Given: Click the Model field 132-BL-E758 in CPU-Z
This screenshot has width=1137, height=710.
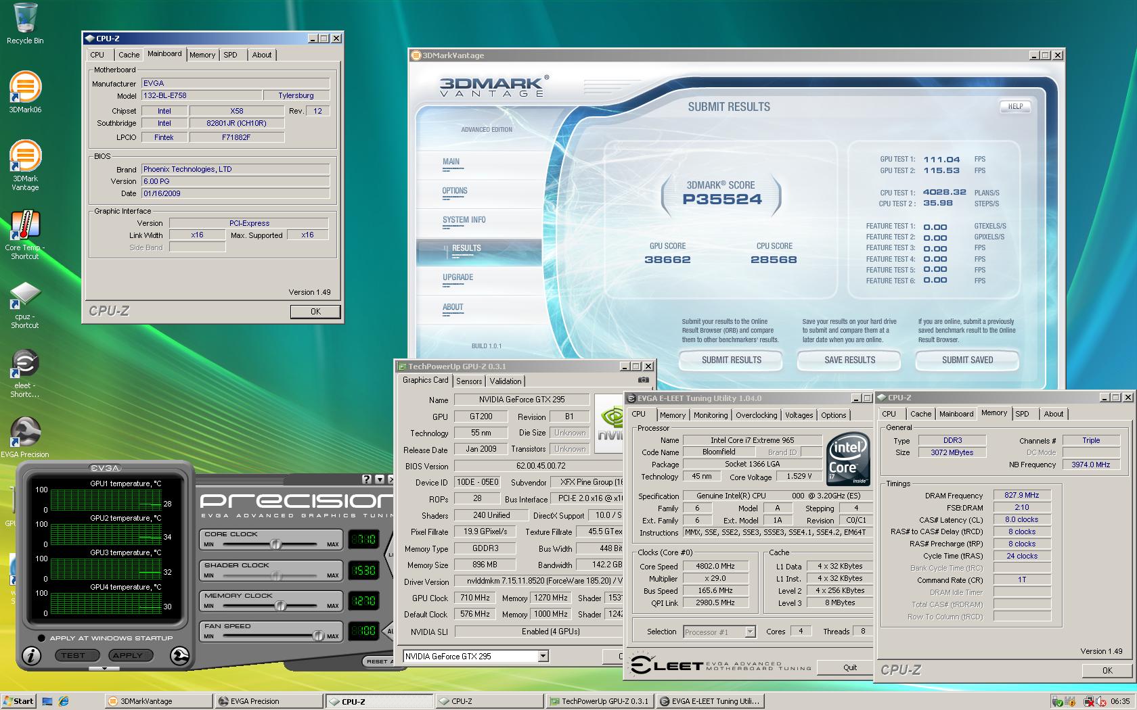Looking at the screenshot, I should coord(202,95).
